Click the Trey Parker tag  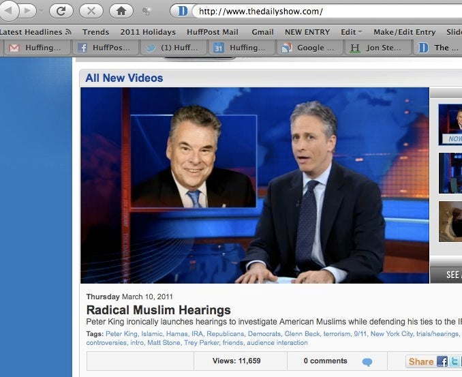click(202, 343)
